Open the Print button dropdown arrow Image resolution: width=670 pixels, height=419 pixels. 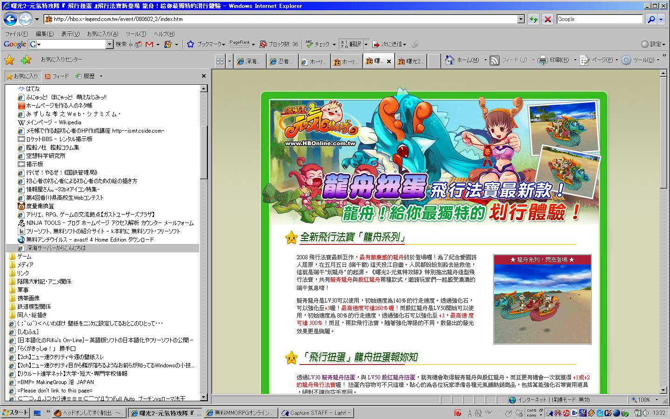(575, 60)
